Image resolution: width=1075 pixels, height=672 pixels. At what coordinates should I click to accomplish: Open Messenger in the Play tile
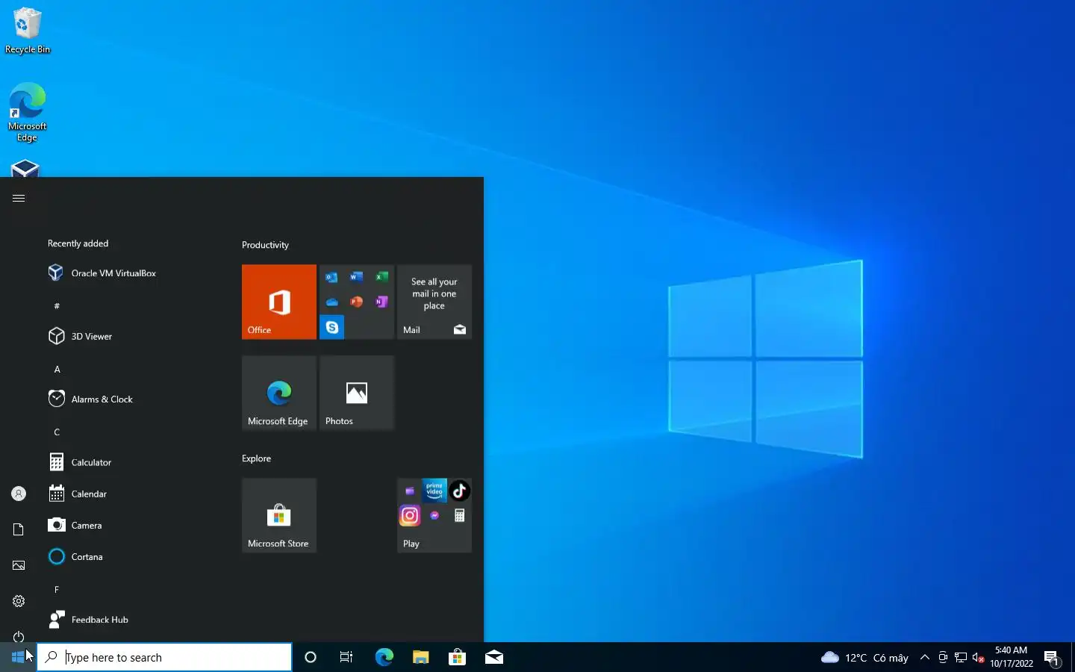[x=434, y=515]
